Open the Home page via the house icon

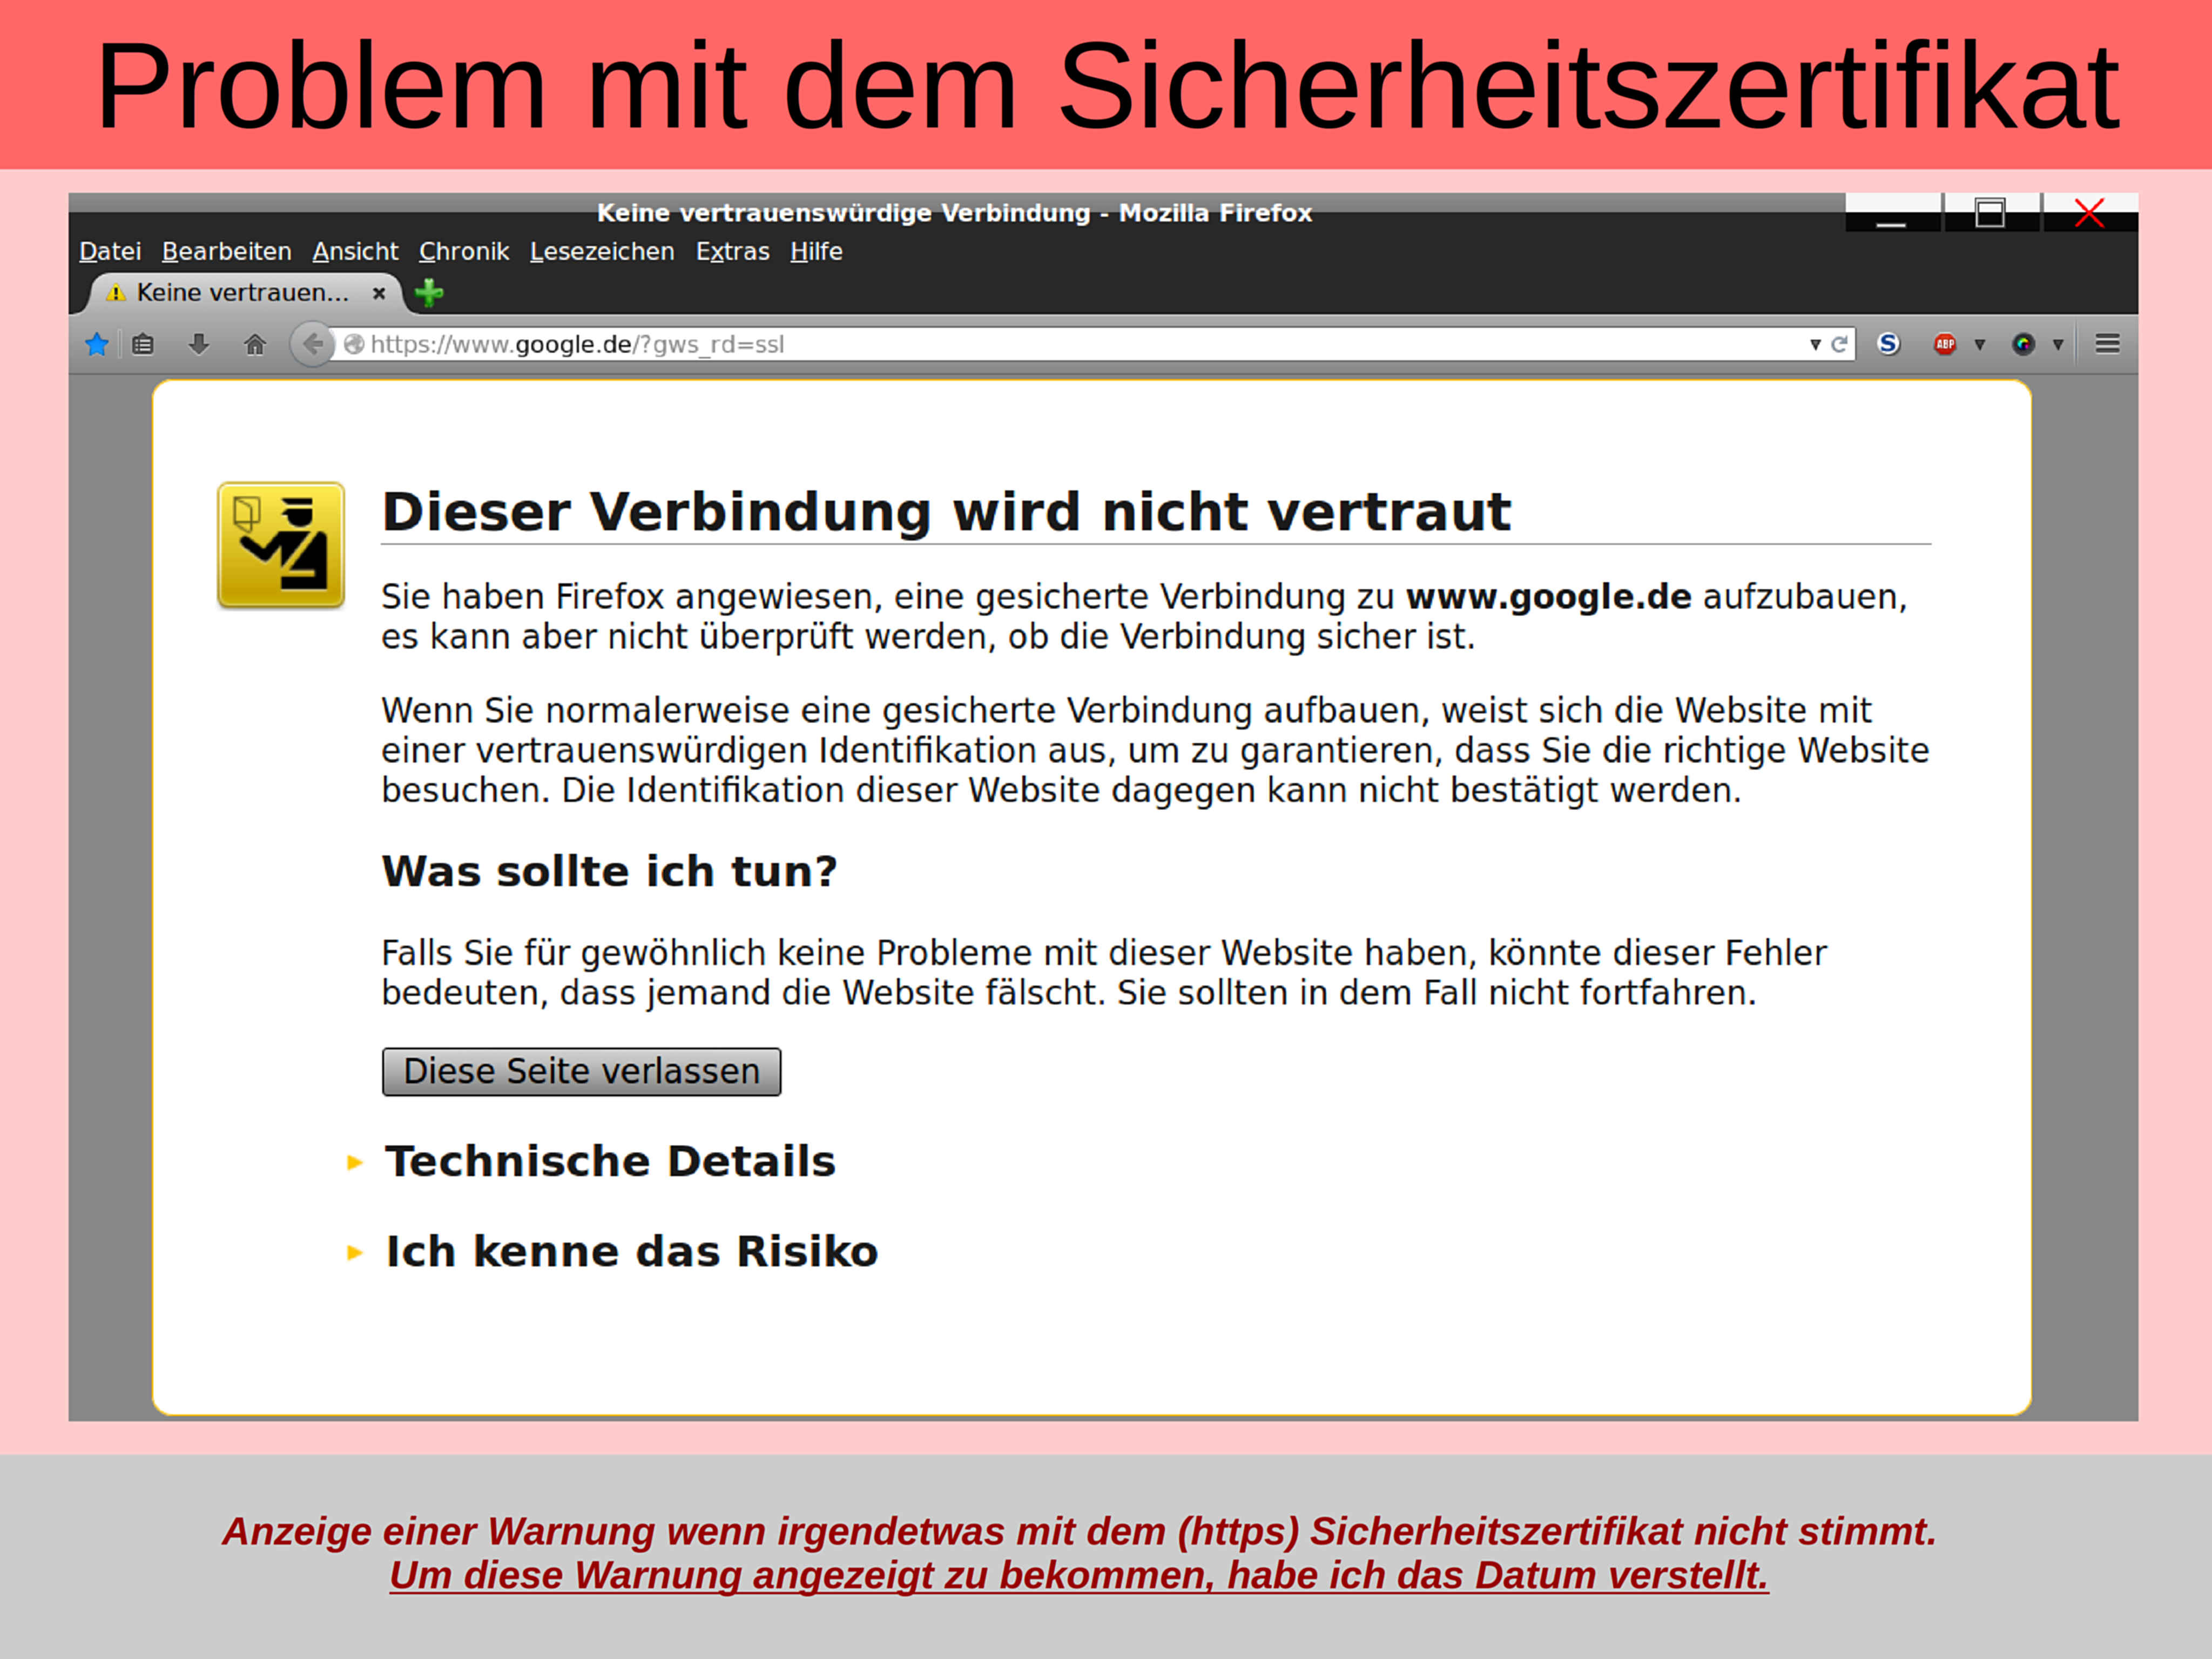pyautogui.click(x=257, y=344)
